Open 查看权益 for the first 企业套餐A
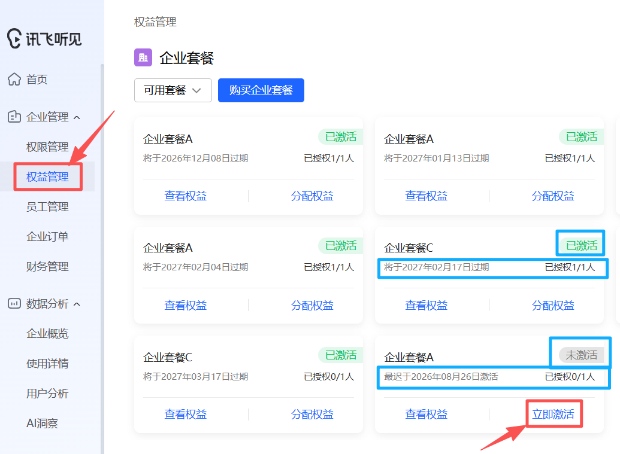 coord(186,196)
